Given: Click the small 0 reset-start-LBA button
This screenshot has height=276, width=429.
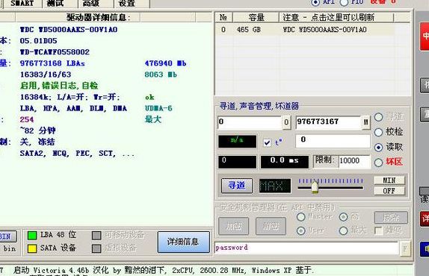Looking at the screenshot, I should click(x=286, y=122).
